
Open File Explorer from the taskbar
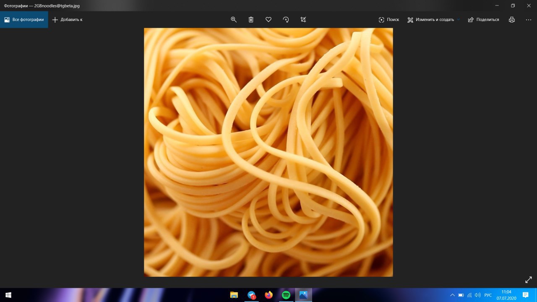click(234, 295)
